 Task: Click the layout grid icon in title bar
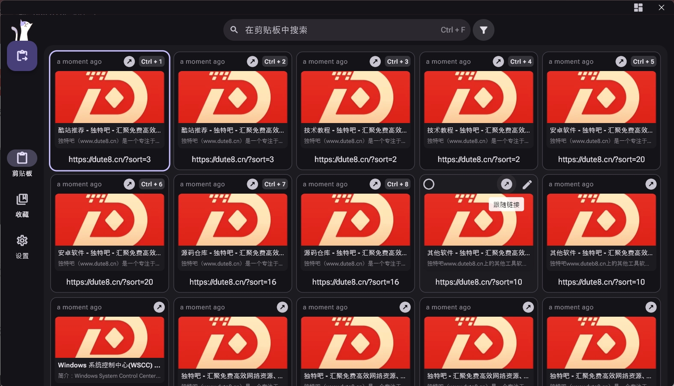[x=638, y=7]
